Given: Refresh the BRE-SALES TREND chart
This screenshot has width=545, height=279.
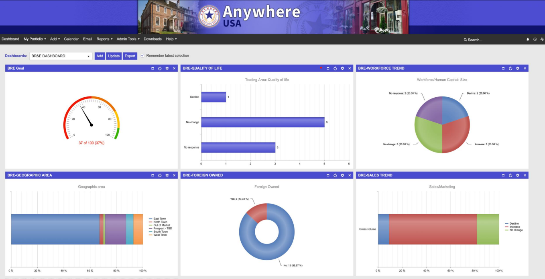Looking at the screenshot, I should (x=510, y=175).
